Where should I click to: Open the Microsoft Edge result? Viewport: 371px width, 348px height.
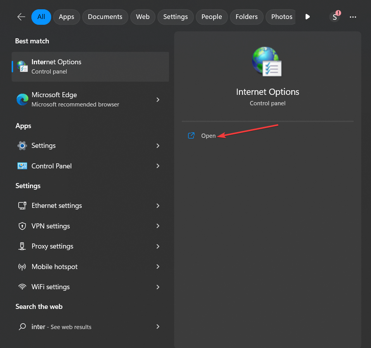pyautogui.click(x=90, y=99)
